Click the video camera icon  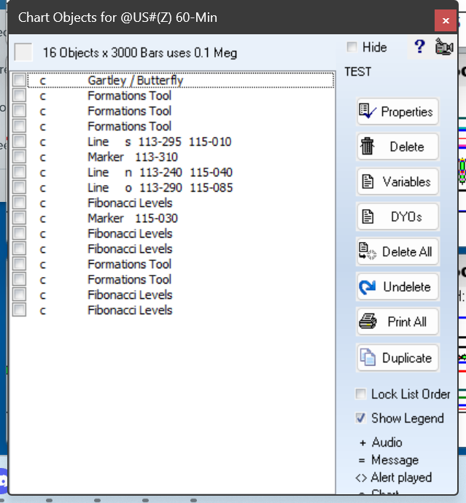[443, 47]
